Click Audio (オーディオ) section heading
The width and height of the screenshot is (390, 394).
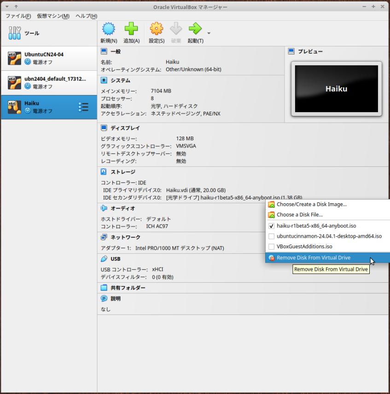click(x=123, y=208)
